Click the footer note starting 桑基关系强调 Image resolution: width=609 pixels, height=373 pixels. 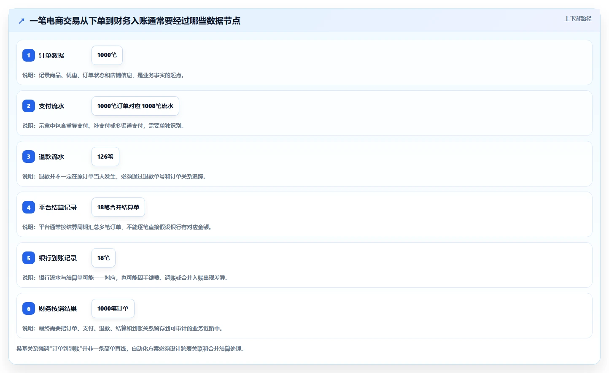(x=130, y=349)
